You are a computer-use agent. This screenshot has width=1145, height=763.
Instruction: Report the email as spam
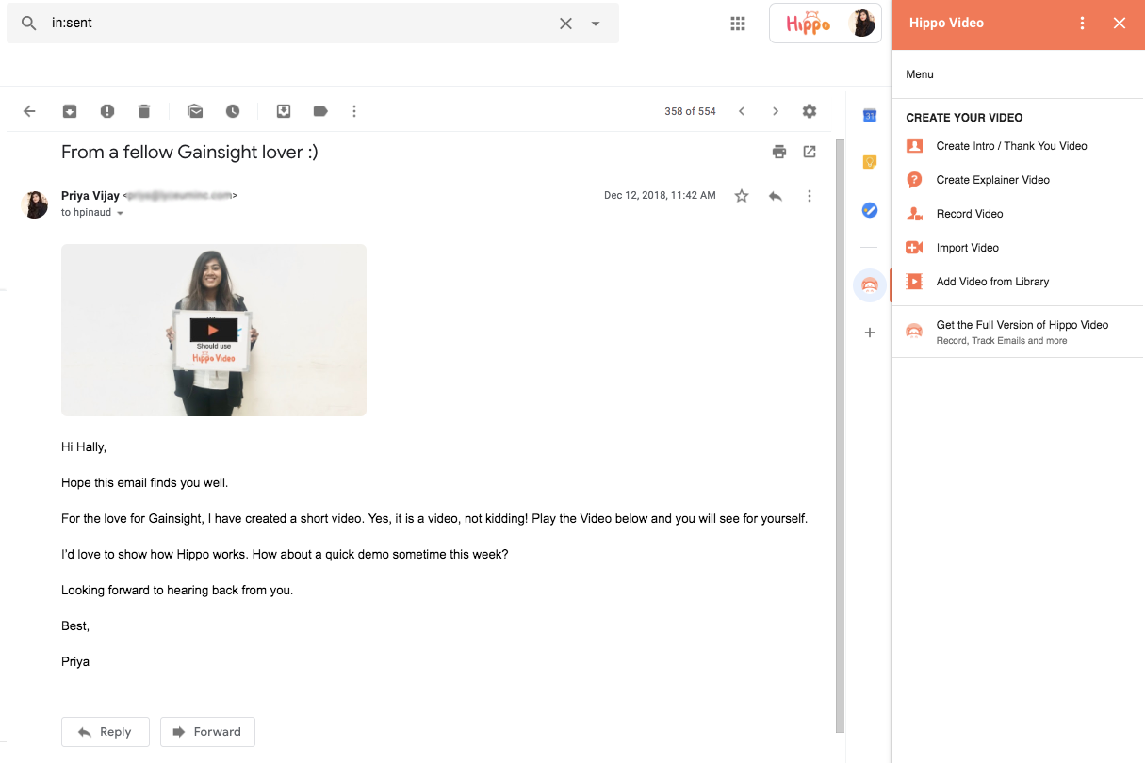point(107,111)
